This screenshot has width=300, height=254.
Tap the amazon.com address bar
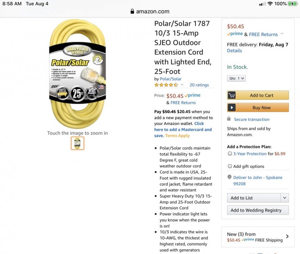tap(150, 12)
